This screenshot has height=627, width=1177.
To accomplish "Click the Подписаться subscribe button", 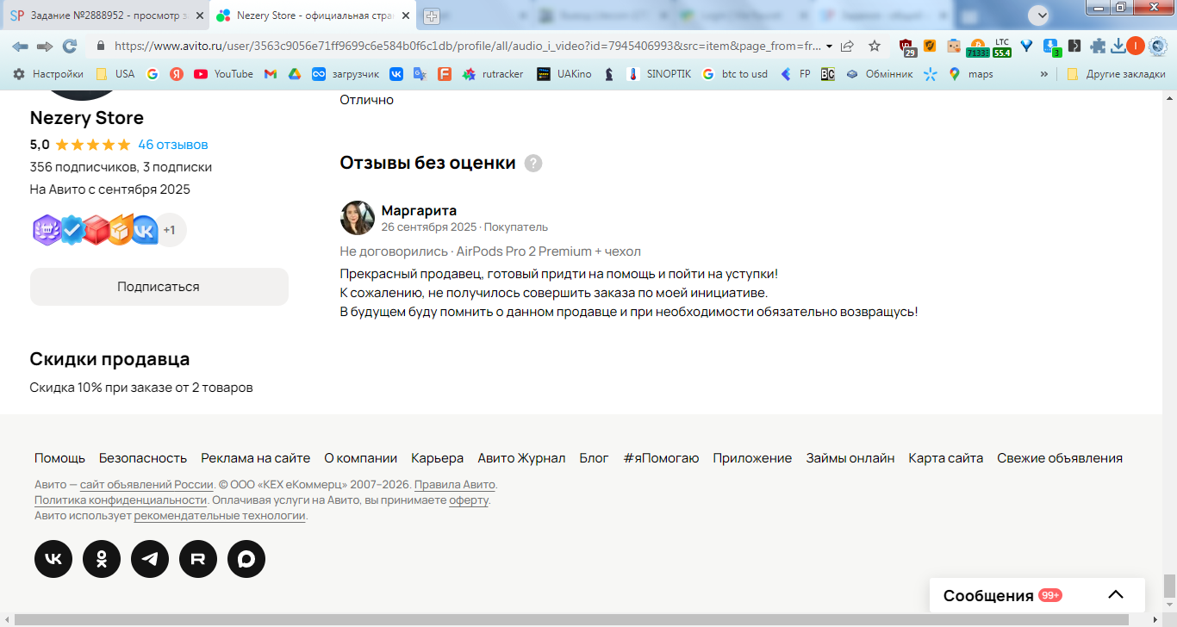I will [159, 287].
